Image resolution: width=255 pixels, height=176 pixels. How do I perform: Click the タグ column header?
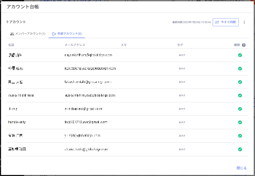180,45
